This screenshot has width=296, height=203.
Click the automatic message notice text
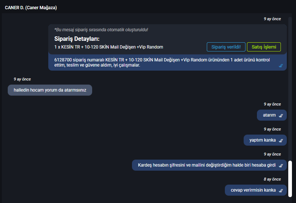click(101, 30)
